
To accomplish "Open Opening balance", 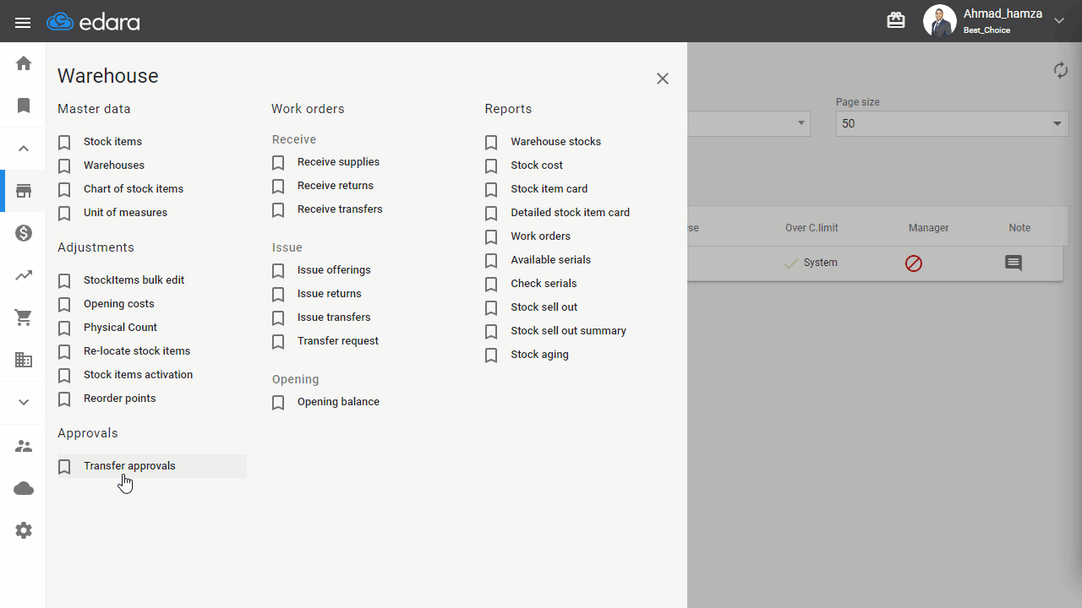I will click(338, 402).
